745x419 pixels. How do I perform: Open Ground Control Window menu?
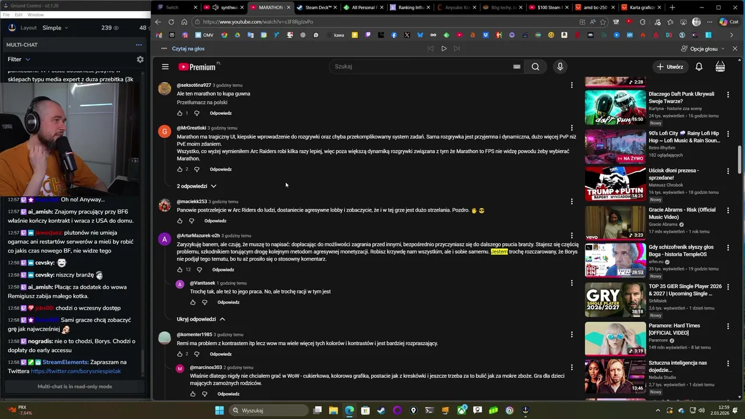click(36, 15)
